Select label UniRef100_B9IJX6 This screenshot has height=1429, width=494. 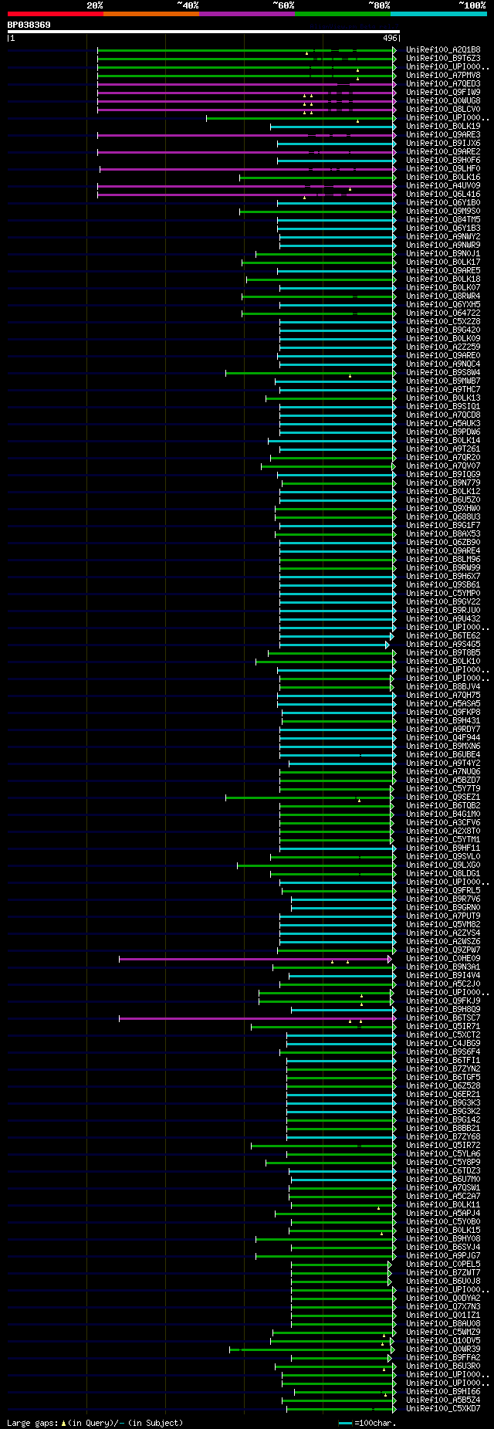(x=443, y=144)
